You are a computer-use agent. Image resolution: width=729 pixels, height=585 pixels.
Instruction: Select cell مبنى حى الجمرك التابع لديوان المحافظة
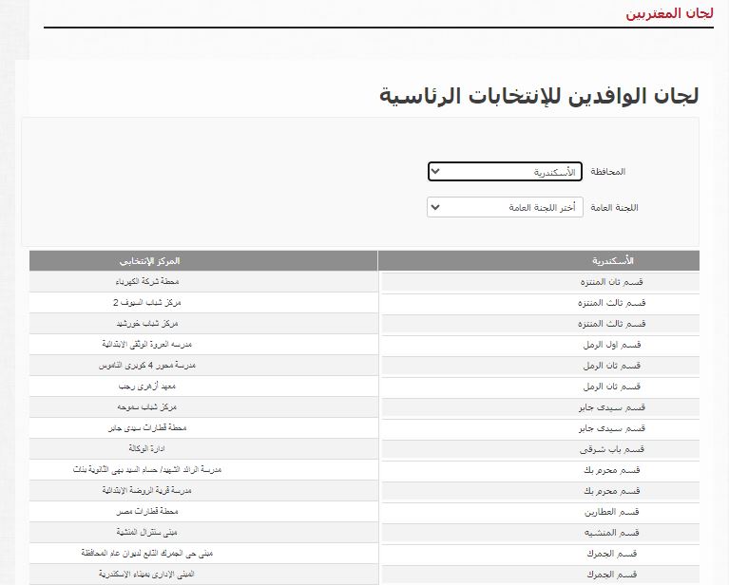coord(203,554)
